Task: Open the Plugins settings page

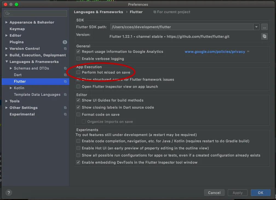Action: 16,42
